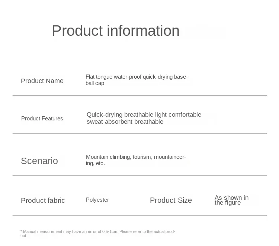Click "As shown in the figure" text
Screen dimensions: 279x246
[x=231, y=200]
